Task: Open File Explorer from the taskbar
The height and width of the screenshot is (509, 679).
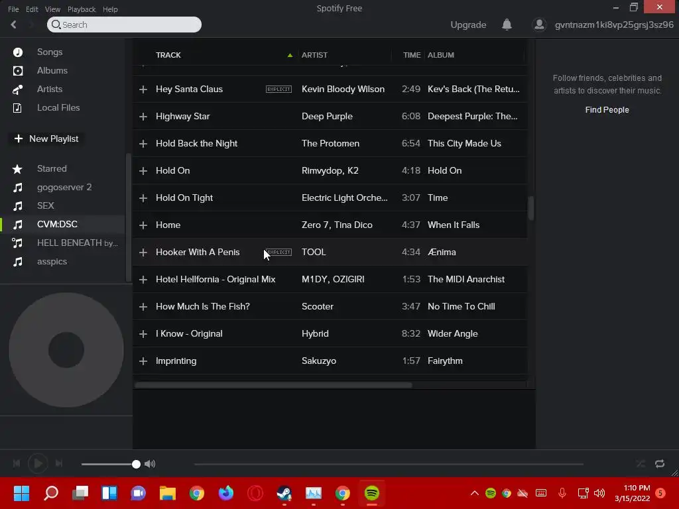Action: (168, 493)
